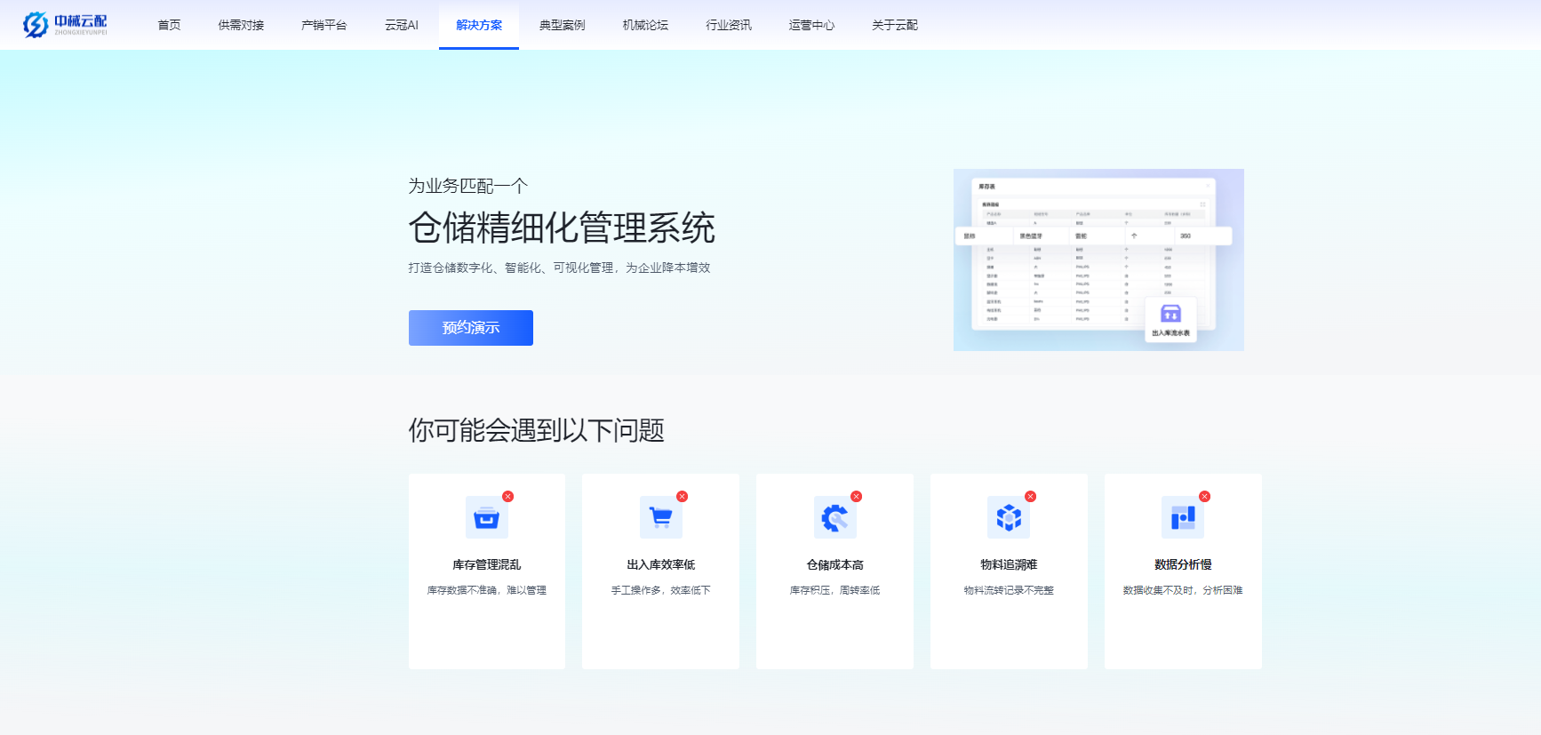The image size is (1541, 735).
Task: Navigate to 运营中心
Action: coord(811,25)
